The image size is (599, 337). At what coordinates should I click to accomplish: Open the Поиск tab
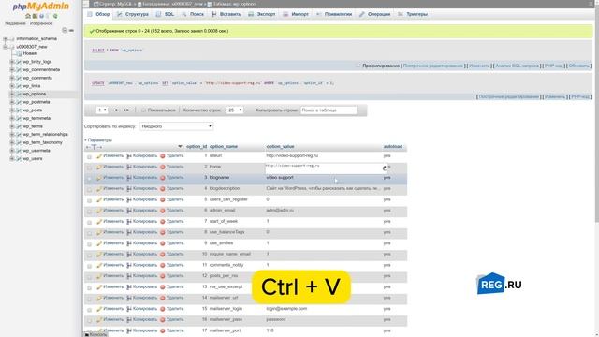193,14
